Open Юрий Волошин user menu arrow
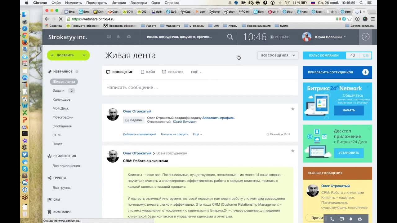 pos(345,37)
